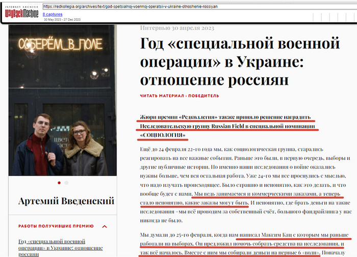The height and width of the screenshot is (257, 357).
Task: Click the Wayback capture timeline bars
Action: coord(335,17)
